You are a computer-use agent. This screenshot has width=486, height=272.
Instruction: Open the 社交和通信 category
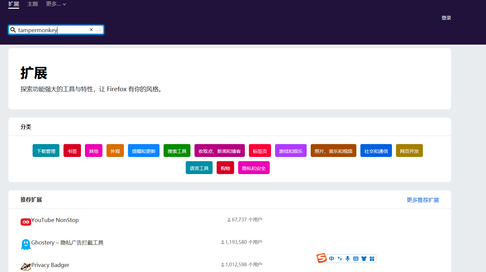(x=376, y=151)
